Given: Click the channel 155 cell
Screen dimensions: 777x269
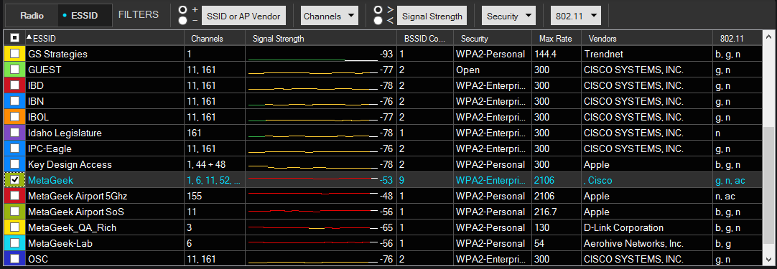Looking at the screenshot, I should (x=215, y=196).
